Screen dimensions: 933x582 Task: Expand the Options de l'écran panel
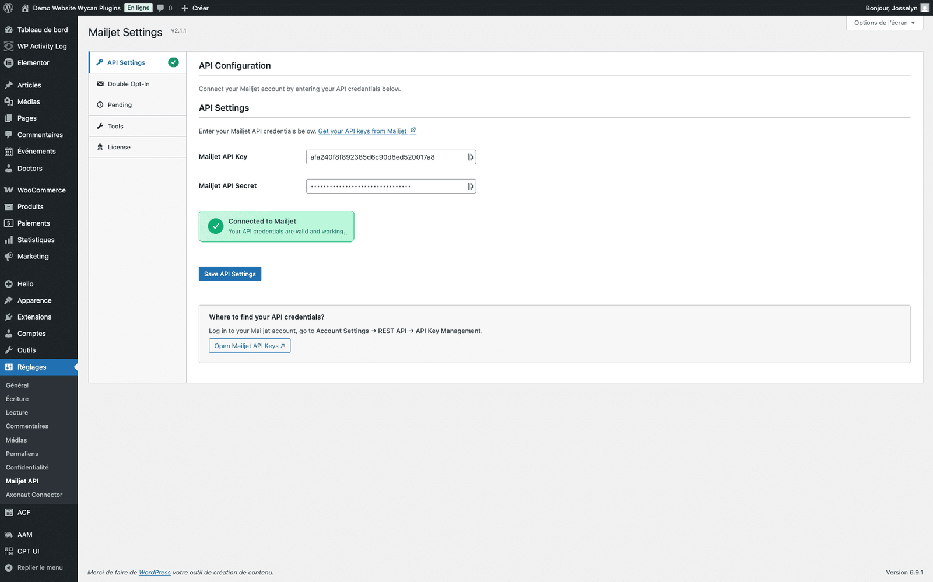point(883,23)
